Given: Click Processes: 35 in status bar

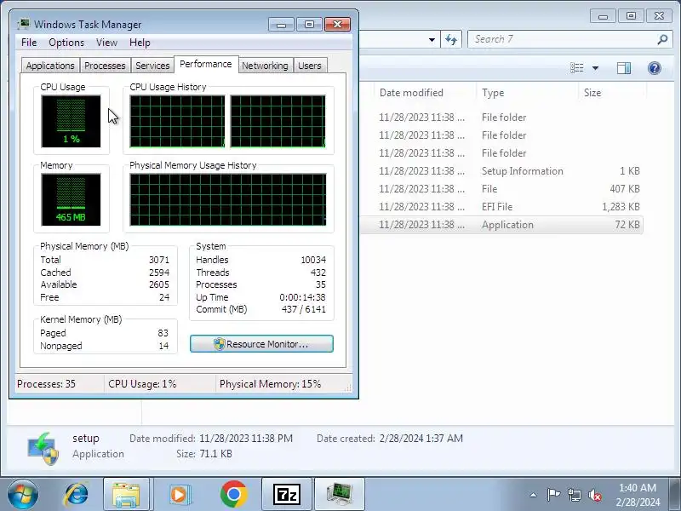Looking at the screenshot, I should pyautogui.click(x=46, y=384).
